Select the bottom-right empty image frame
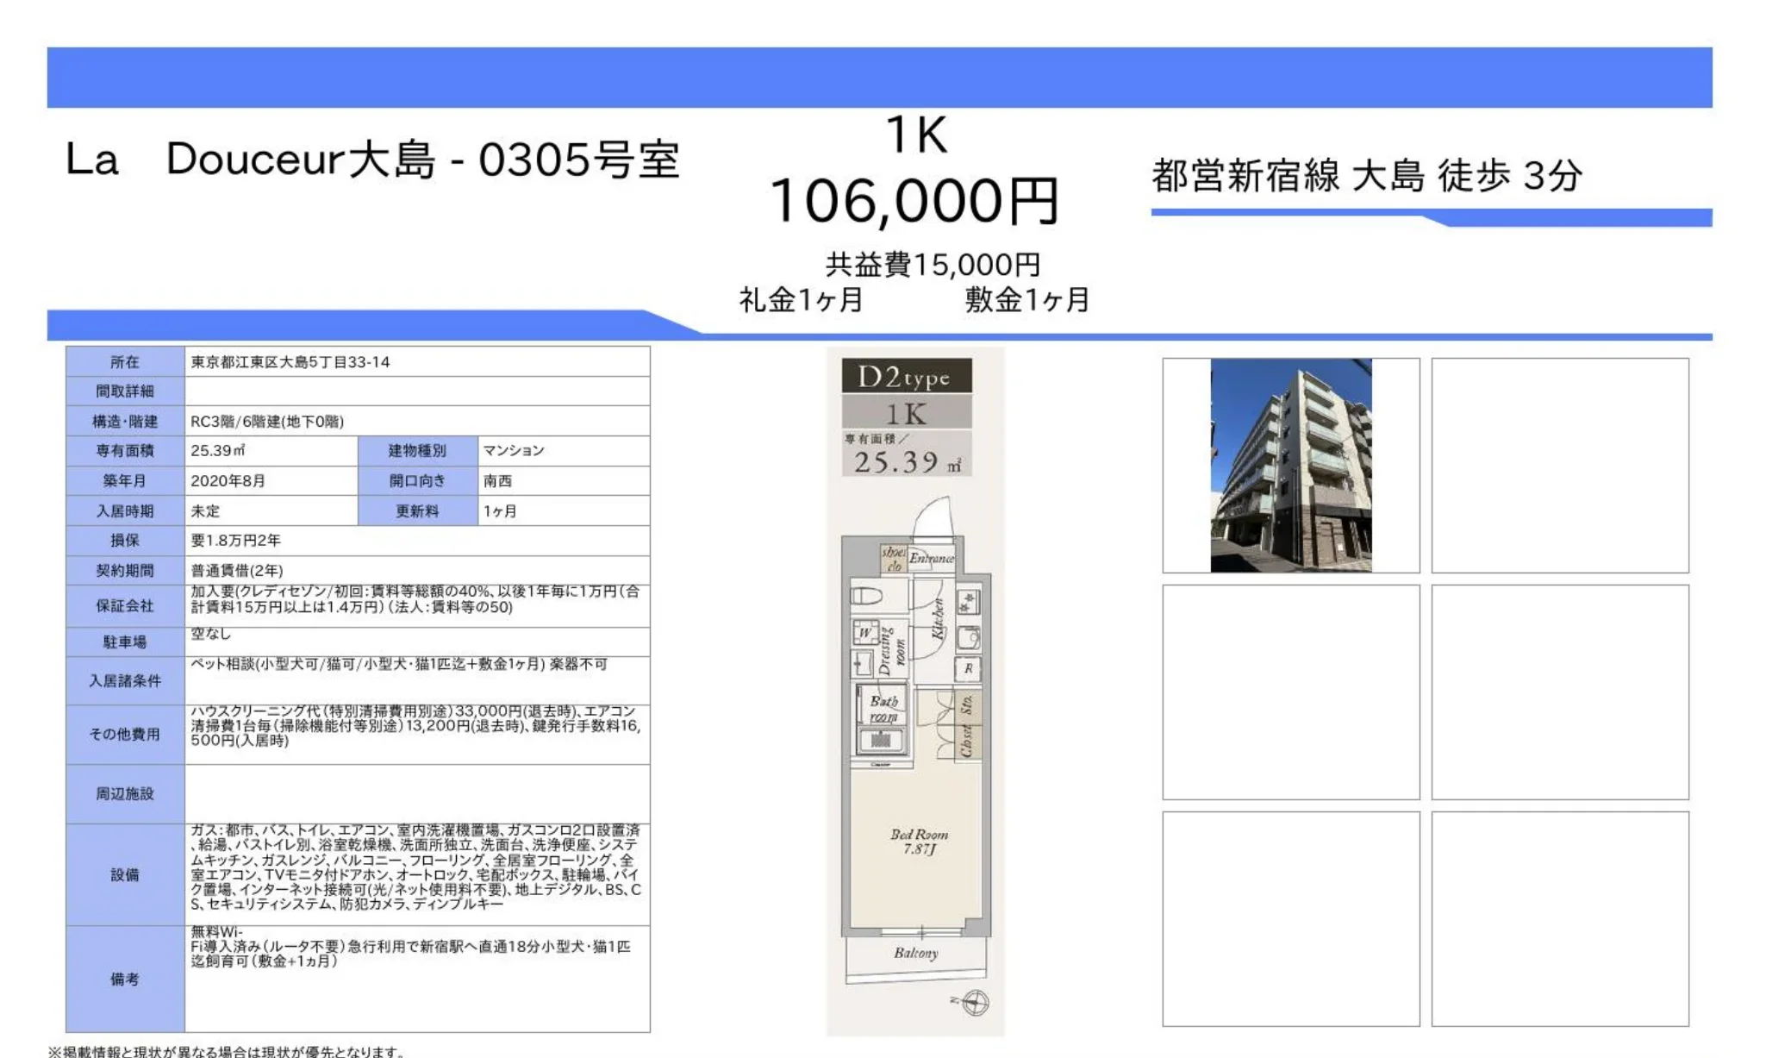Image resolution: width=1772 pixels, height=1058 pixels. pos(1559,918)
